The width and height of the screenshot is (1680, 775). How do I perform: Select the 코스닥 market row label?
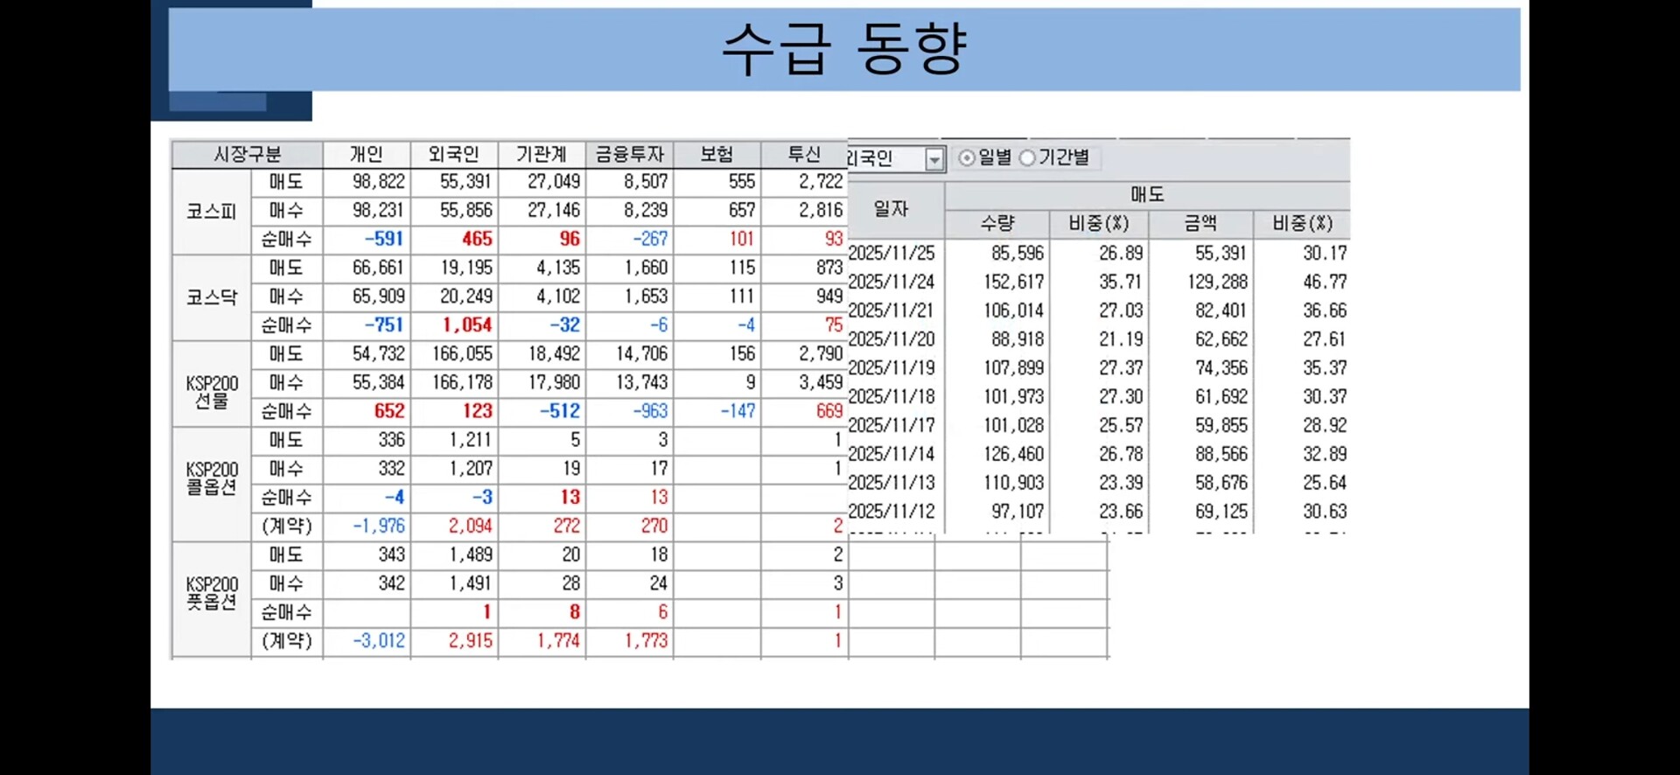pyautogui.click(x=212, y=297)
